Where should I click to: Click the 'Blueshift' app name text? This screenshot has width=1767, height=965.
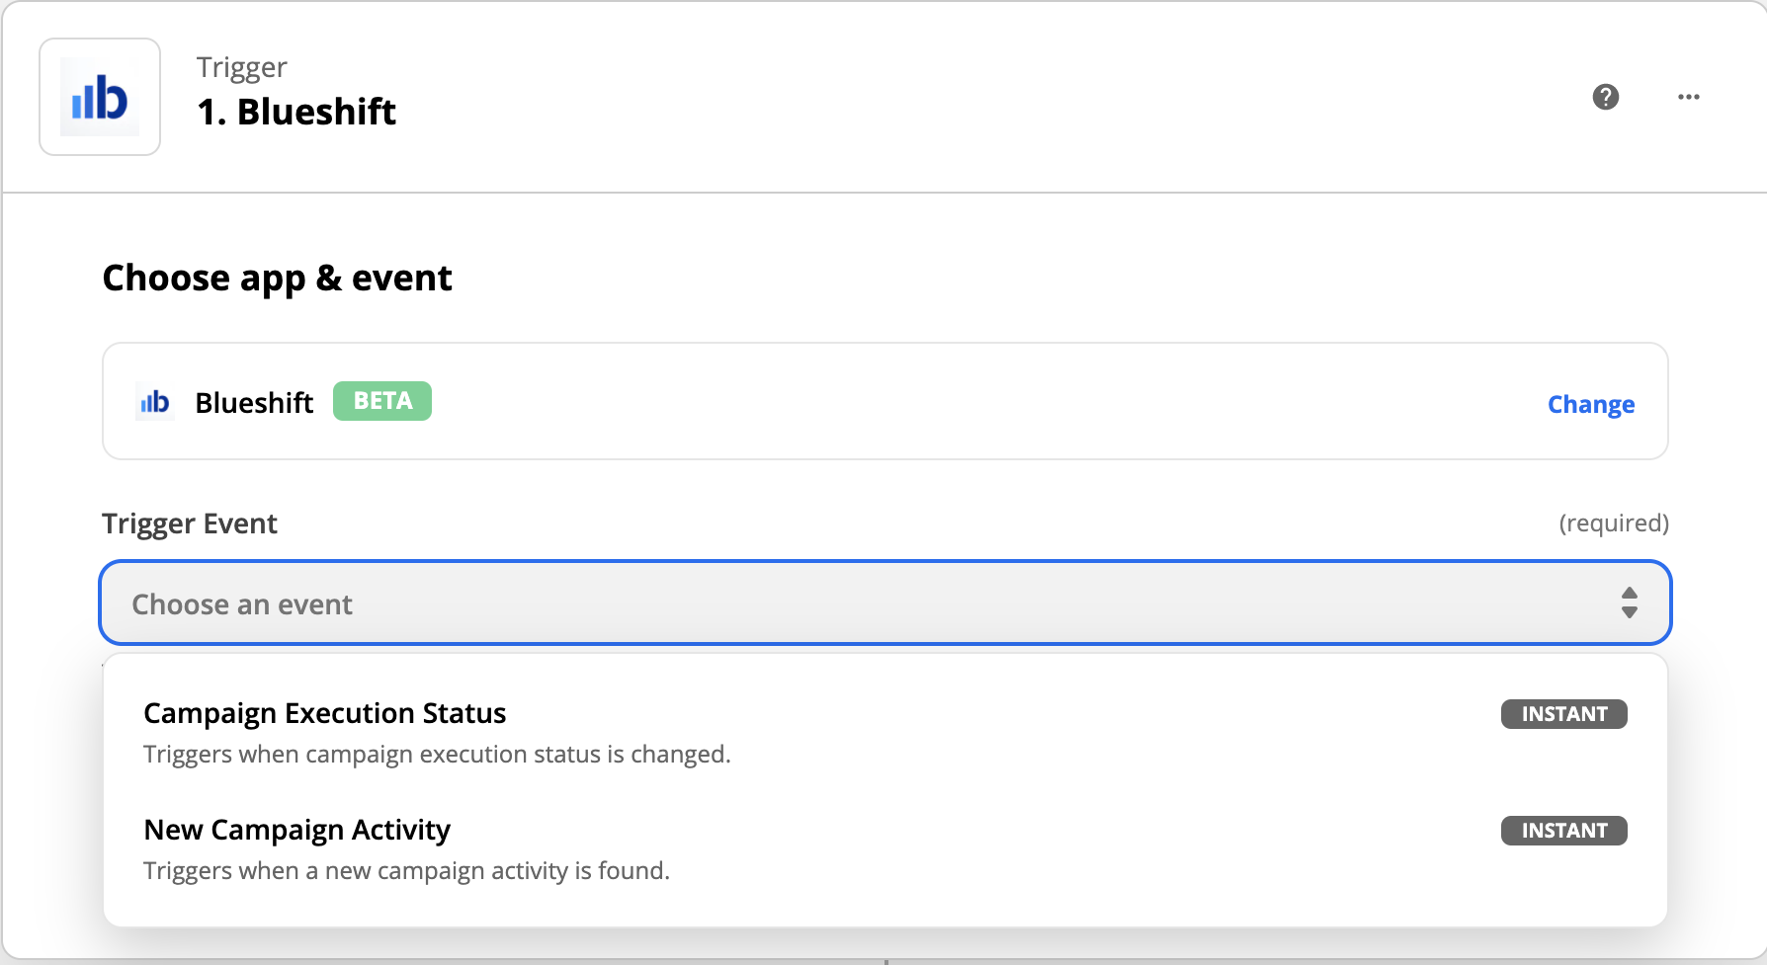pyautogui.click(x=254, y=403)
